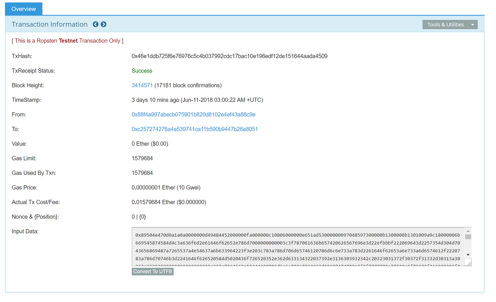Click the 'TimeStamp:' label

26,100
